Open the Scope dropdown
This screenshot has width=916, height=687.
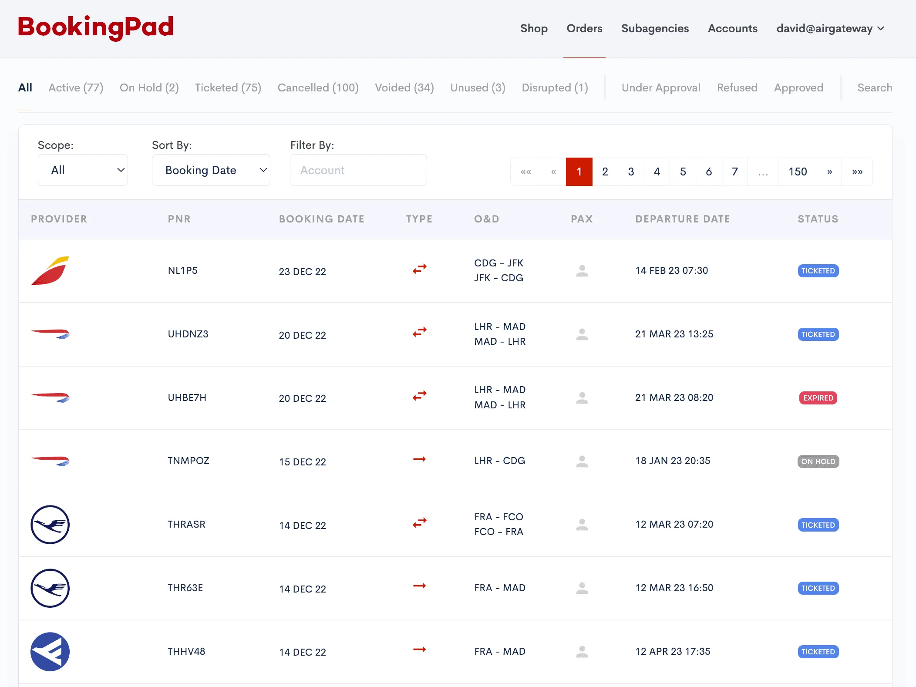(83, 170)
